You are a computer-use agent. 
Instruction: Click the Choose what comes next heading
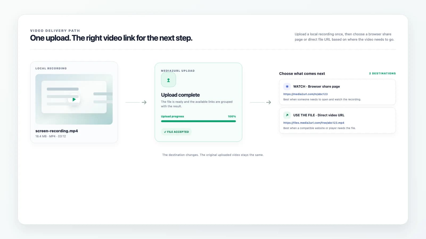coord(302,74)
